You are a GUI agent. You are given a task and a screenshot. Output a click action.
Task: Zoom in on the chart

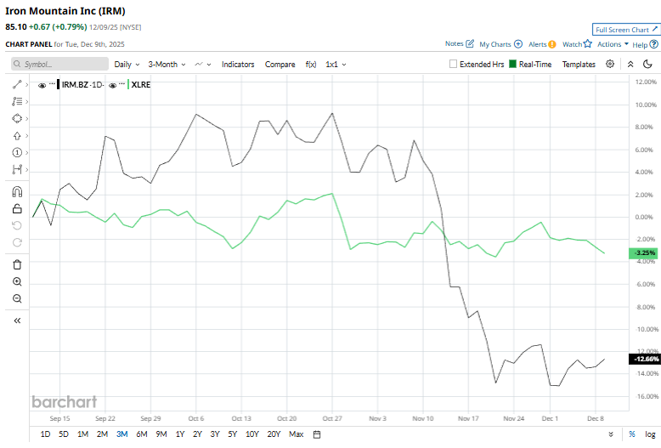click(x=17, y=281)
